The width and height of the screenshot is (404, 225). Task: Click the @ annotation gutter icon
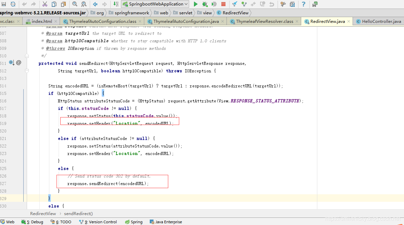point(19,62)
